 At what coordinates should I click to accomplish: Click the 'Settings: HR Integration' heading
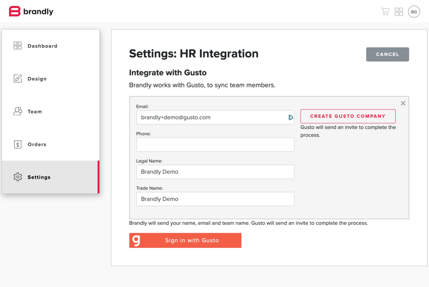194,54
